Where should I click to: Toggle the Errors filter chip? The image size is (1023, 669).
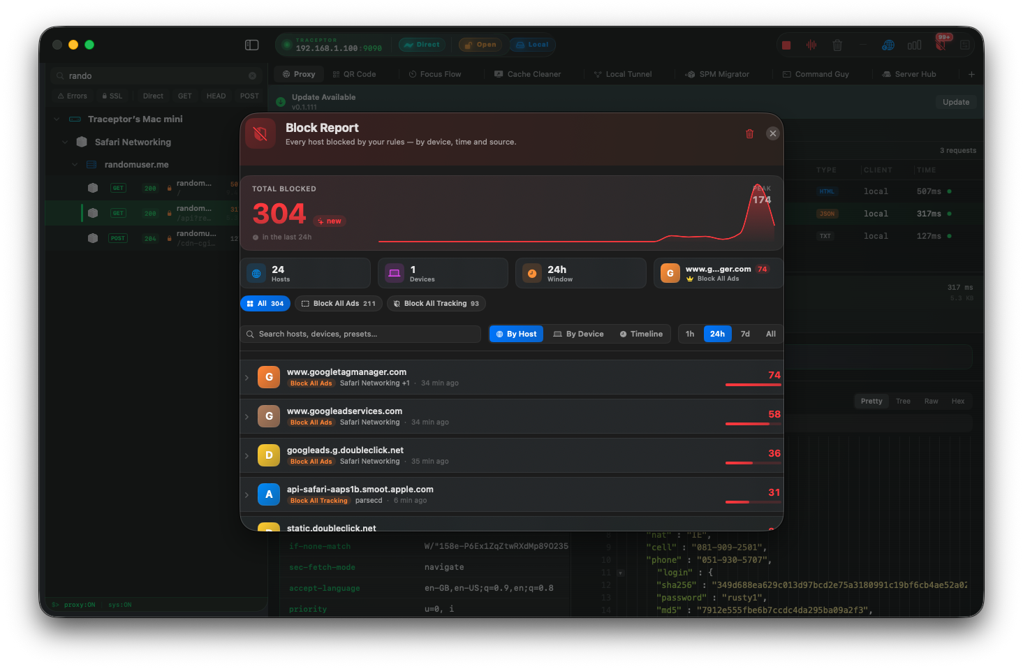pyautogui.click(x=73, y=96)
